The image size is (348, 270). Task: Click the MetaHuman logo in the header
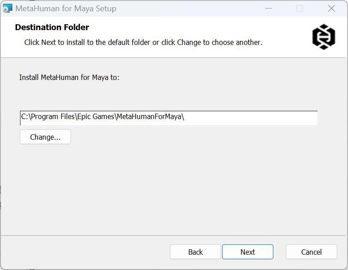point(324,37)
